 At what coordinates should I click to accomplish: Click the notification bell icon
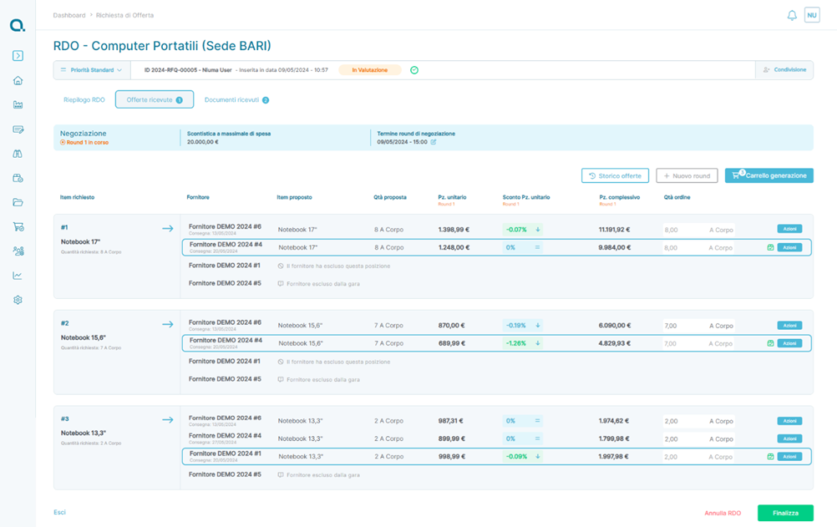click(x=792, y=15)
